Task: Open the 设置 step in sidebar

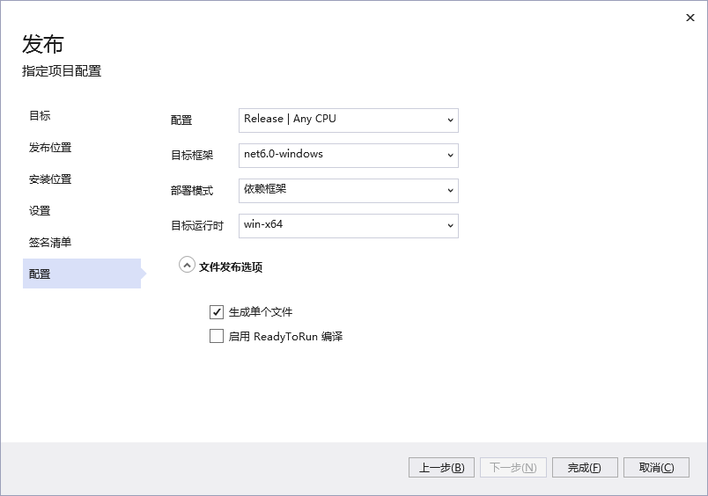Action: [x=40, y=211]
